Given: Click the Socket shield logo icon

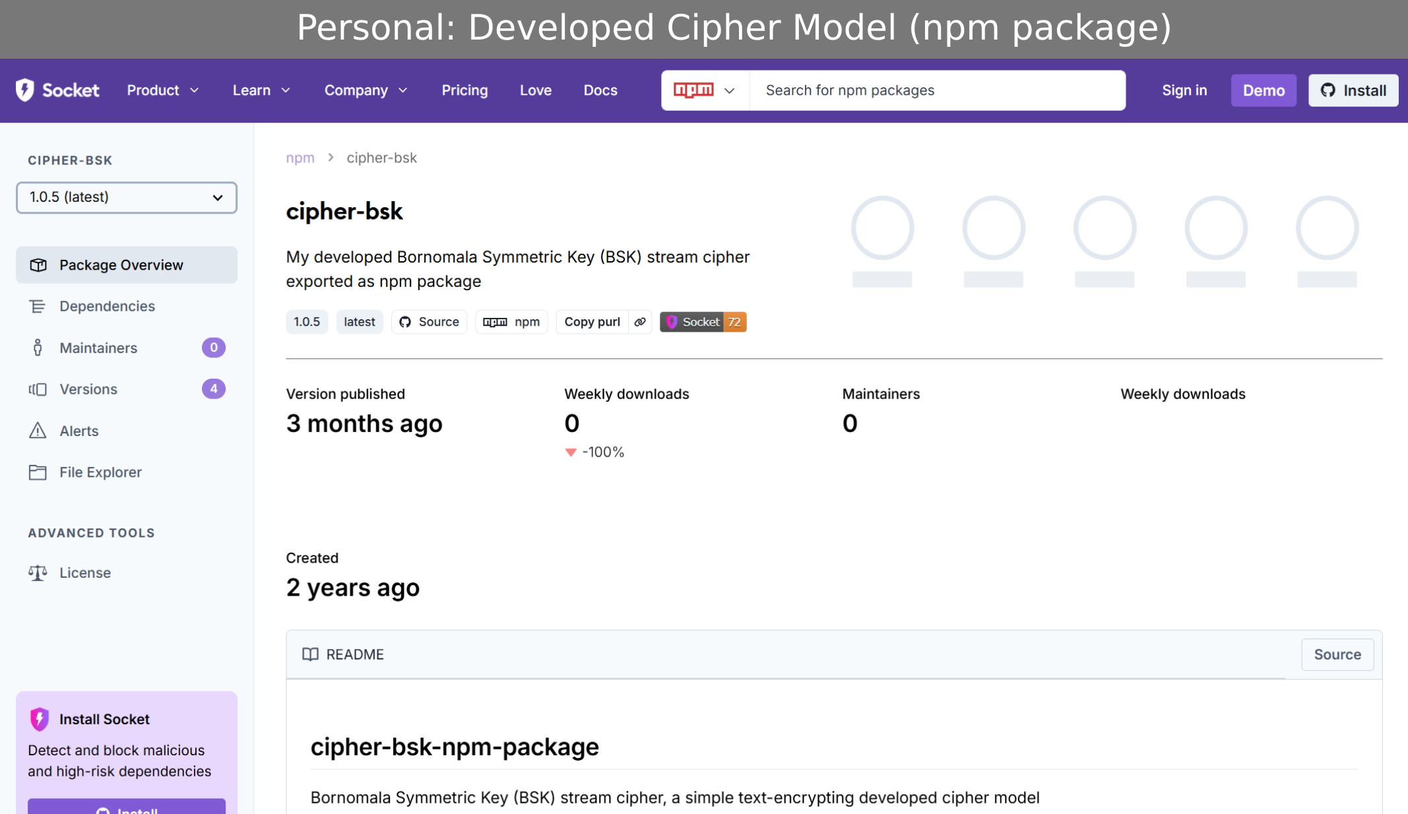Looking at the screenshot, I should click(25, 90).
